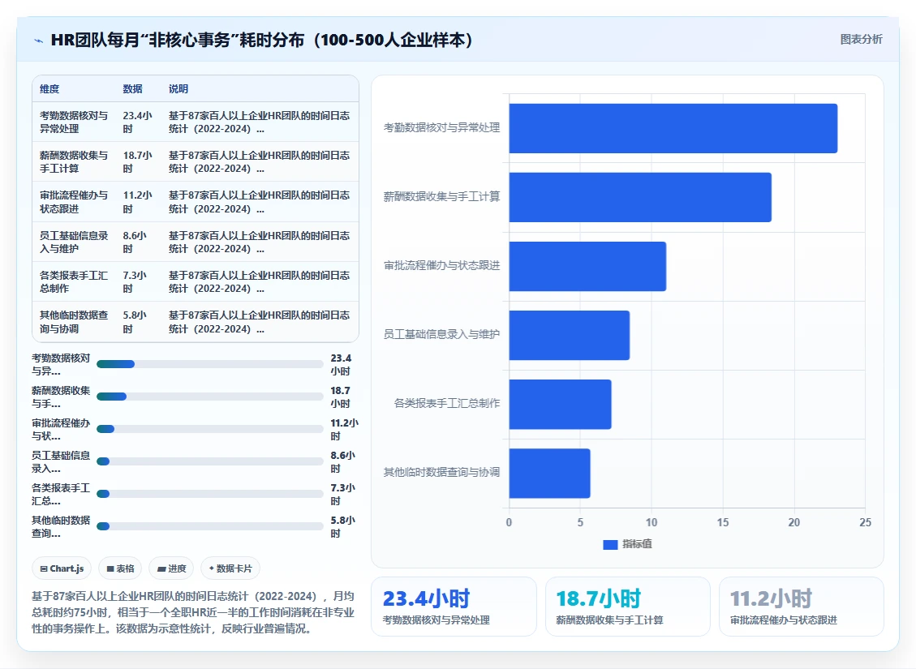Image resolution: width=916 pixels, height=669 pixels.
Task: Open the 图表分析 label in the header
Action: pyautogui.click(x=861, y=40)
